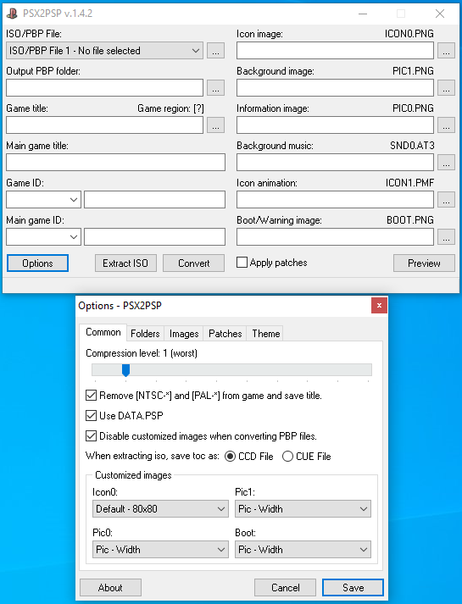This screenshot has width=462, height=604.
Task: Browse for Icon animation ICON1.PMF
Action: pos(446,200)
